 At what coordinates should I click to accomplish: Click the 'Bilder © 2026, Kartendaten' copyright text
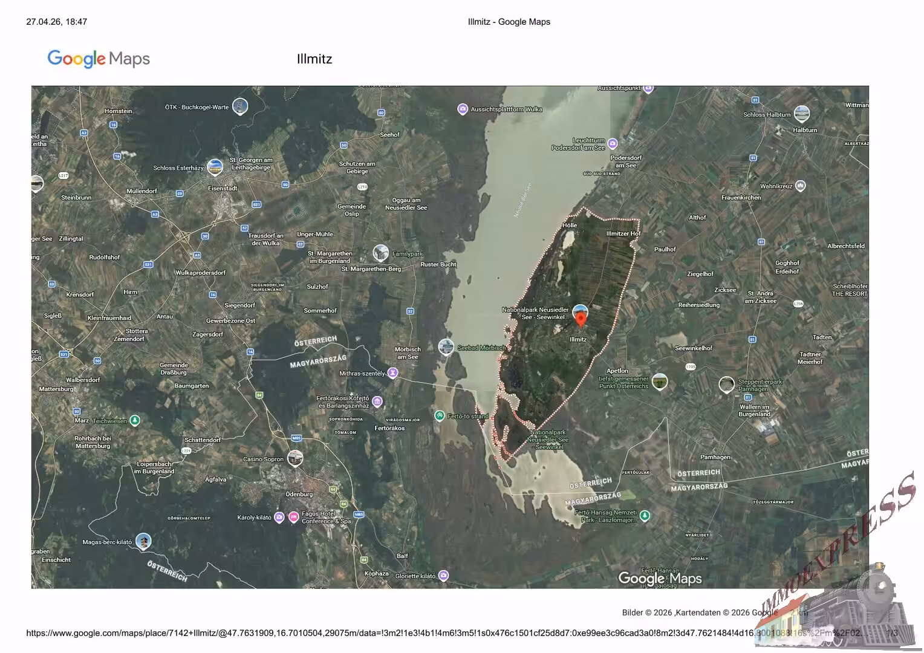700,612
